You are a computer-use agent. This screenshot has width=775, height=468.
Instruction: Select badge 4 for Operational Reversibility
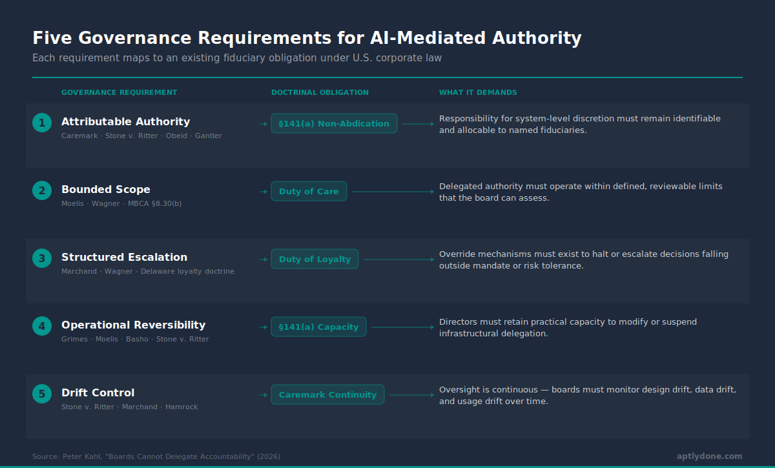(42, 326)
